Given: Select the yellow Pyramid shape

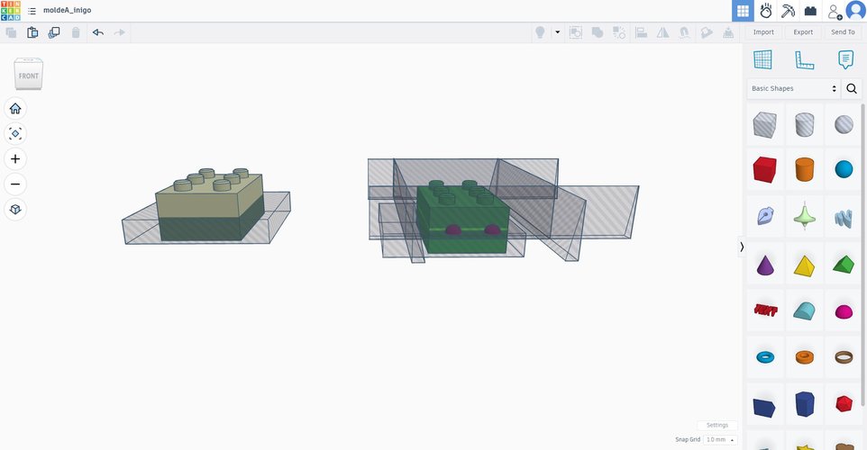Looking at the screenshot, I should click(805, 265).
